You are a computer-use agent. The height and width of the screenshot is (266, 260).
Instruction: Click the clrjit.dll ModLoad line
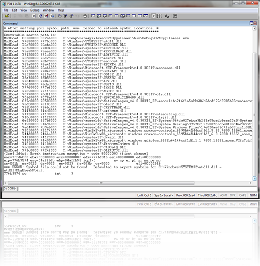90,117
